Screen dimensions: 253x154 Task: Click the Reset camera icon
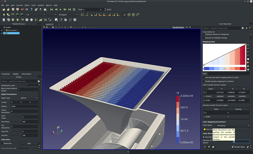pyautogui.click(x=82, y=15)
